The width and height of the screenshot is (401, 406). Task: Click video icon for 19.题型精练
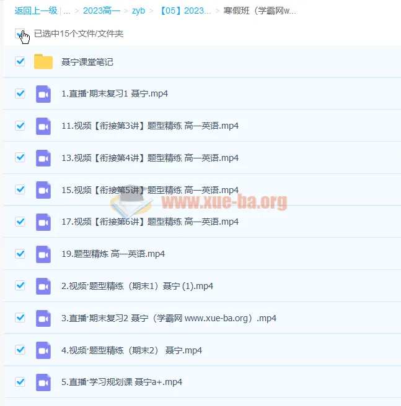(x=43, y=254)
